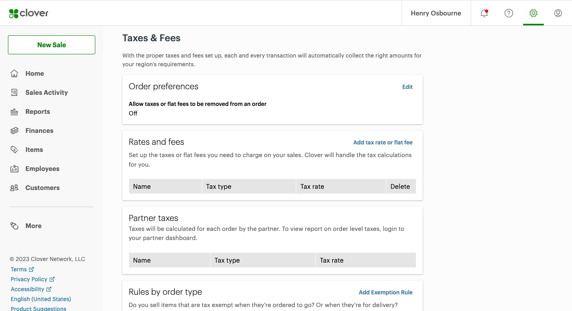Open the Privacy Policy link
The image size is (572, 311).
(29, 279)
